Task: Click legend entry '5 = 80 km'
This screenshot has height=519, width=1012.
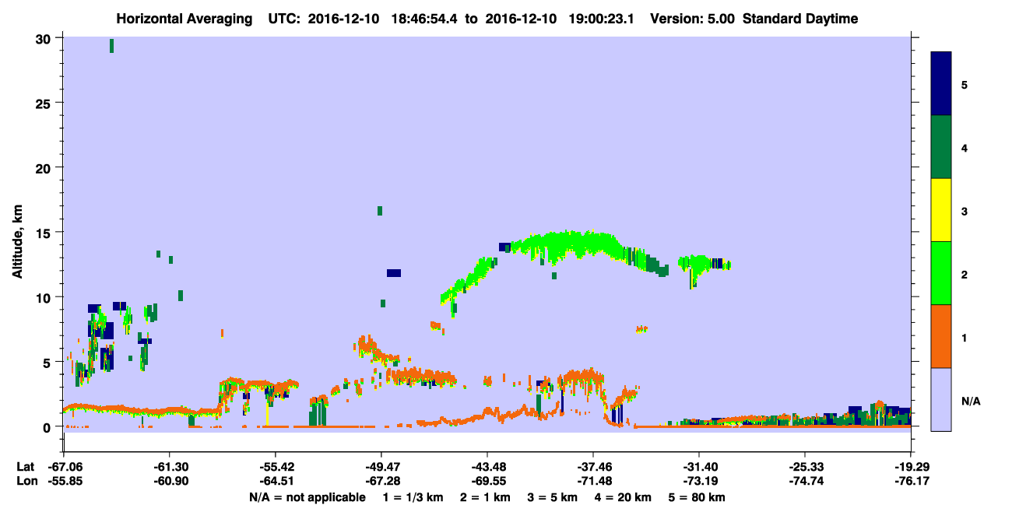Action: tap(698, 497)
